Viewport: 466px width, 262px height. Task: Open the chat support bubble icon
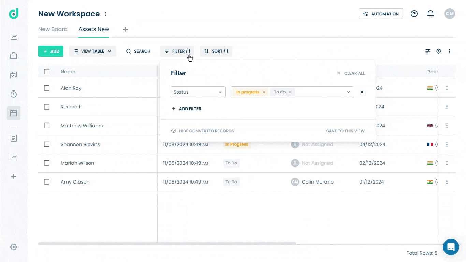(451, 247)
